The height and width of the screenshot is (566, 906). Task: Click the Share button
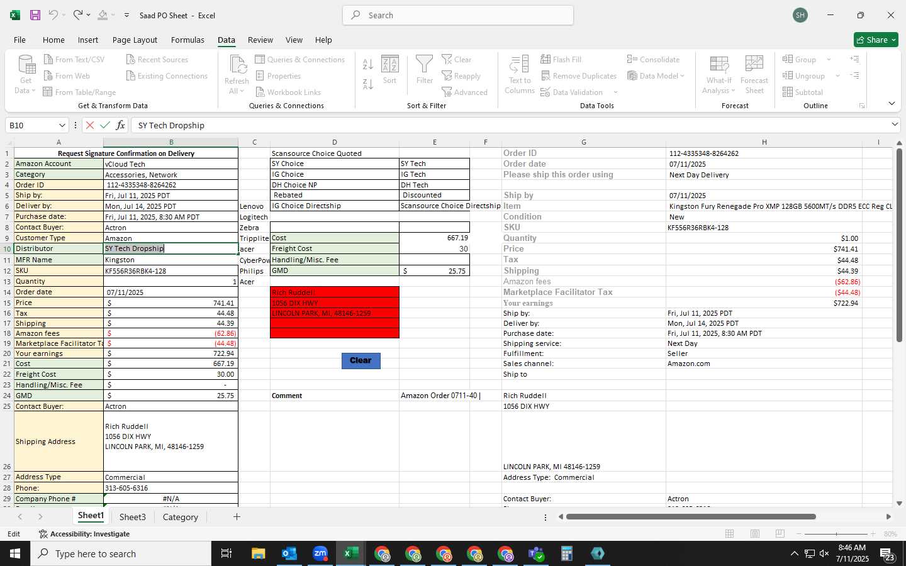pyautogui.click(x=876, y=40)
